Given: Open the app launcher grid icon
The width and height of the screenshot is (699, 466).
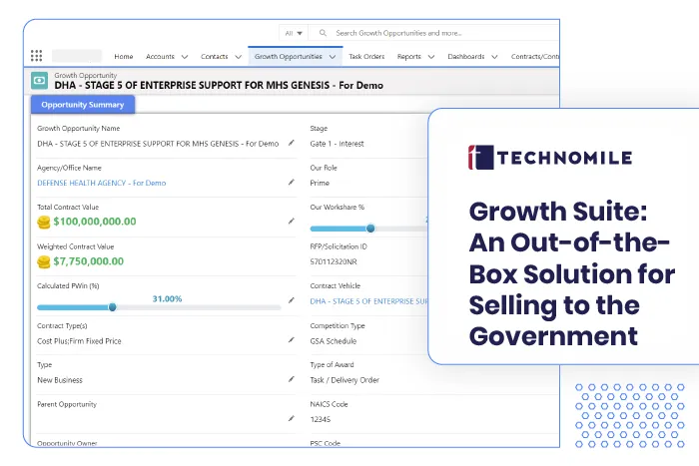Looking at the screenshot, I should click(x=37, y=56).
